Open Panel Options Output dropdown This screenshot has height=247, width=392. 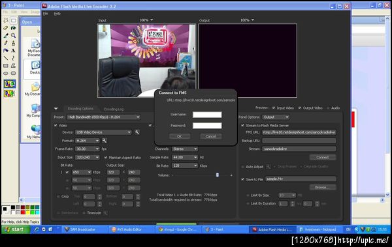pyautogui.click(x=276, y=117)
